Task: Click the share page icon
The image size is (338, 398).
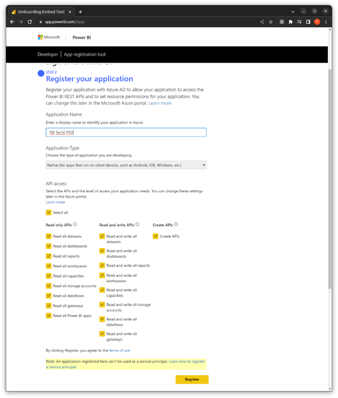Action: [262, 22]
